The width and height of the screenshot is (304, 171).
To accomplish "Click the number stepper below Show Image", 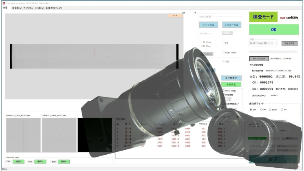I will (227, 99).
